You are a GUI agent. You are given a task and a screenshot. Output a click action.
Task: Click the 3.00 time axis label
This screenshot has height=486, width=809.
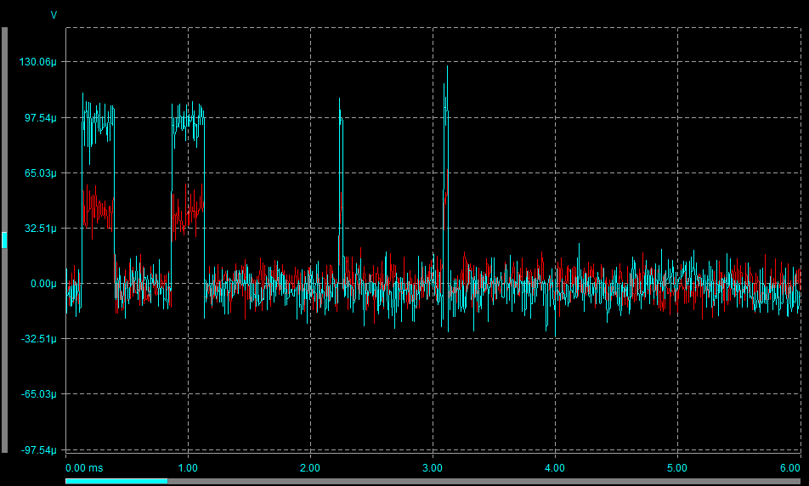pos(433,468)
